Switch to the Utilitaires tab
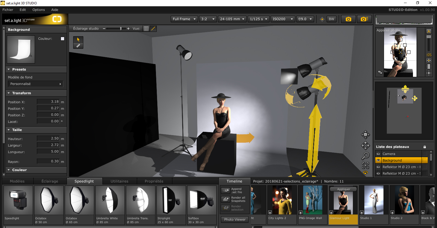 tap(119, 181)
